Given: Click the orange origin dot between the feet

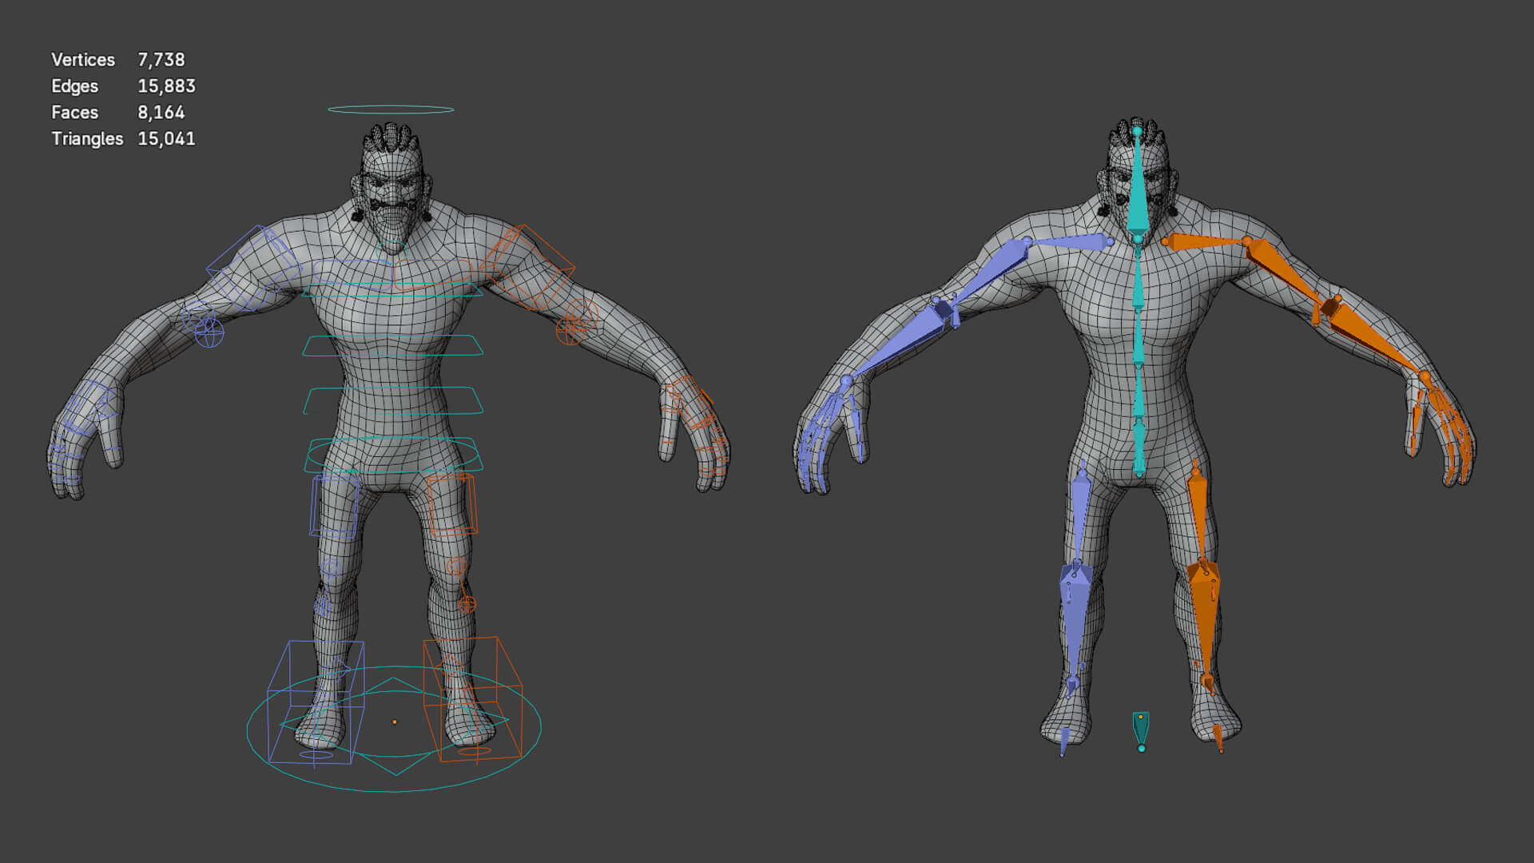Looking at the screenshot, I should (x=394, y=722).
